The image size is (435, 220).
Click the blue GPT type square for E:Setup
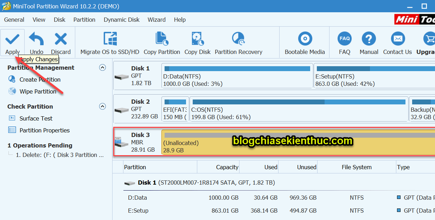(x=399, y=211)
